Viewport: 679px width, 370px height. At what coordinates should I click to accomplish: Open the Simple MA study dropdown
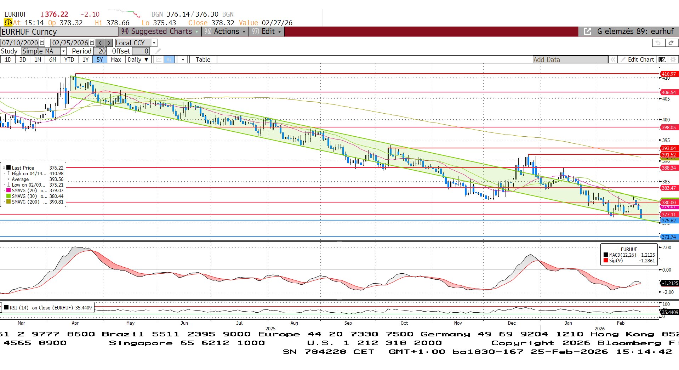pyautogui.click(x=64, y=51)
